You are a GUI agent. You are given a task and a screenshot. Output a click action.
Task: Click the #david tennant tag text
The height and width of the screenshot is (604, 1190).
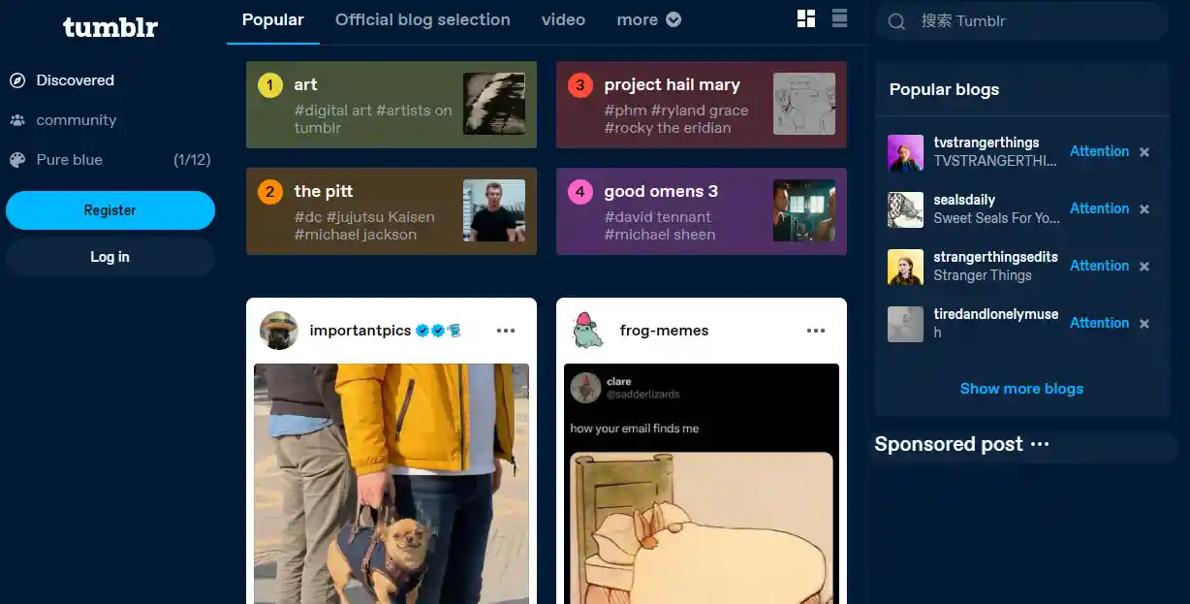pos(658,217)
